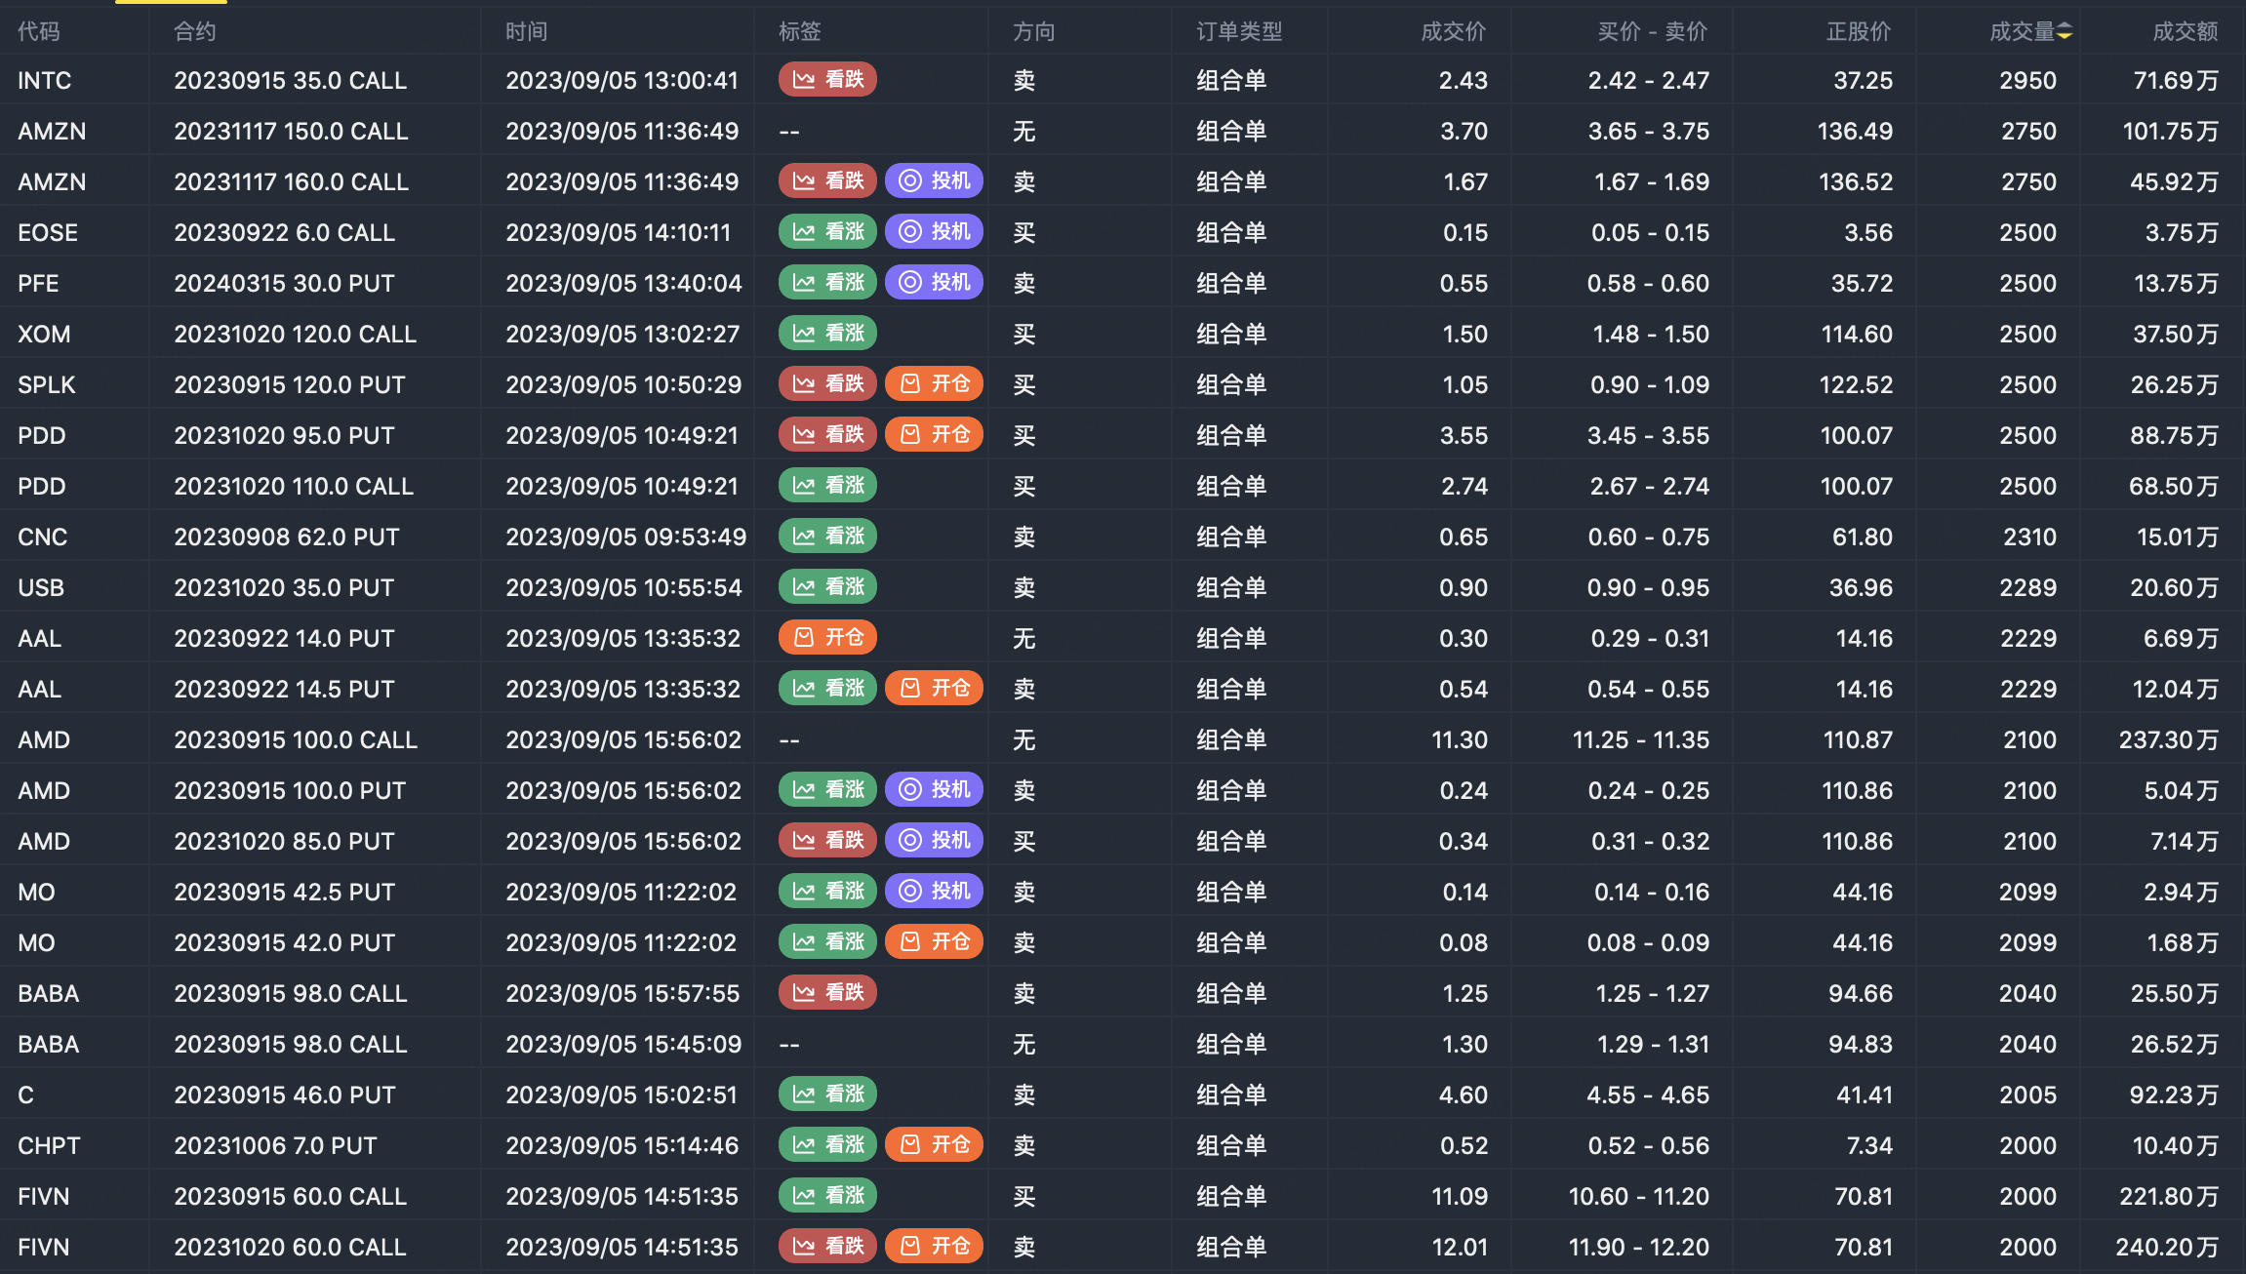Click the 成交量 sort arrow icon
The width and height of the screenshot is (2246, 1274).
click(x=2065, y=32)
